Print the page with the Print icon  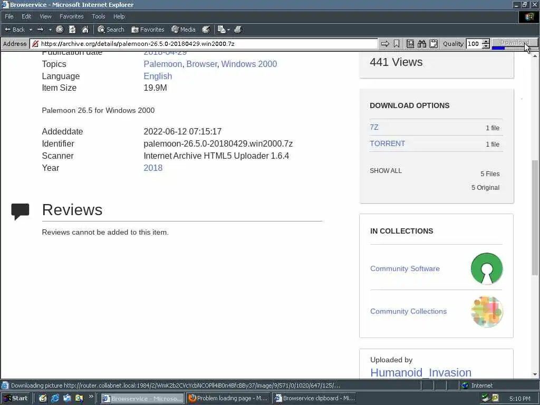coord(238,30)
